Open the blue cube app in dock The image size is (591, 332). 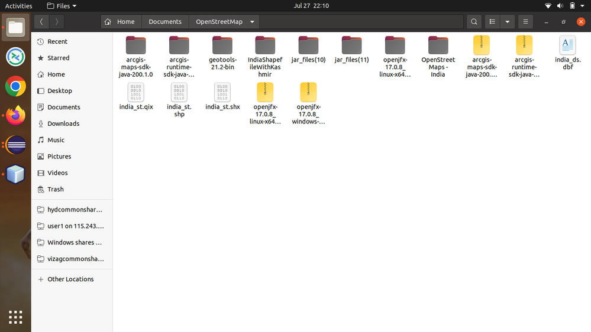click(x=15, y=174)
